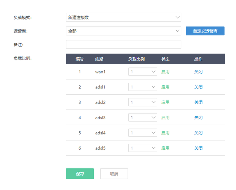Viewport: 236px width, 190px height.
Task: Click row number 6 cell
Action: [x=80, y=148]
